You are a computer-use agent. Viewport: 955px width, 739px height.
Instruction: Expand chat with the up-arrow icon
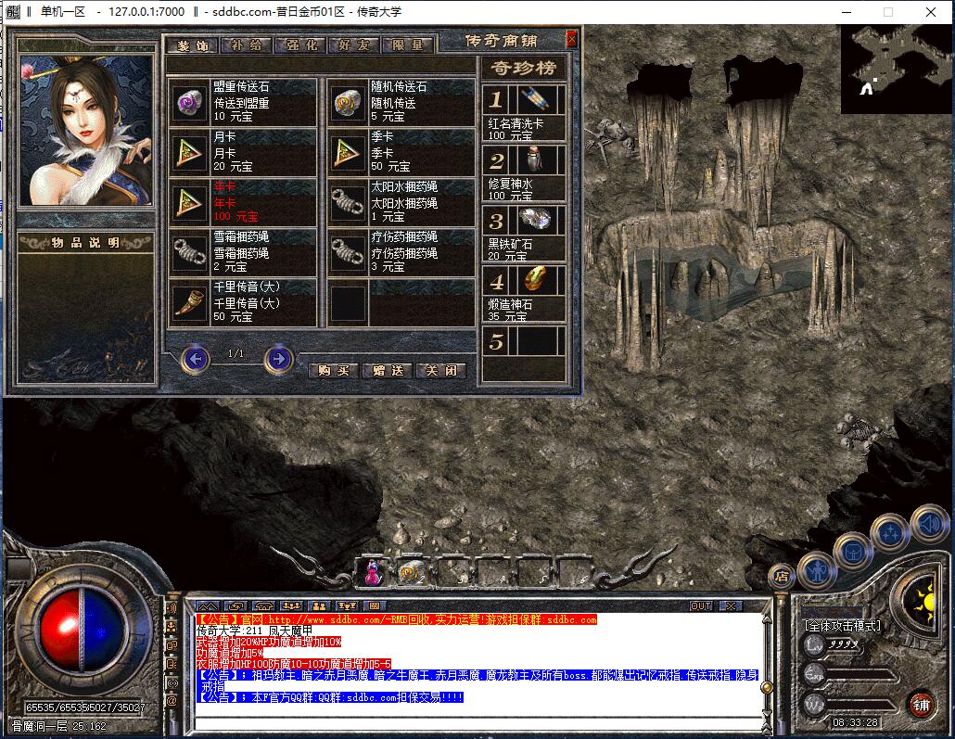pos(208,605)
